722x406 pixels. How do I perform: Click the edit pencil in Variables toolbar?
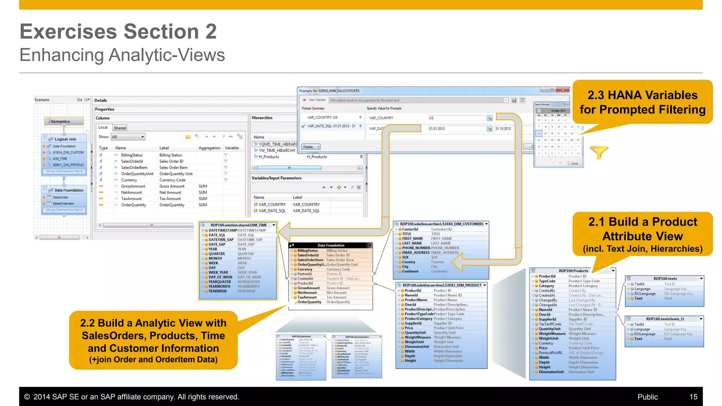click(352, 187)
